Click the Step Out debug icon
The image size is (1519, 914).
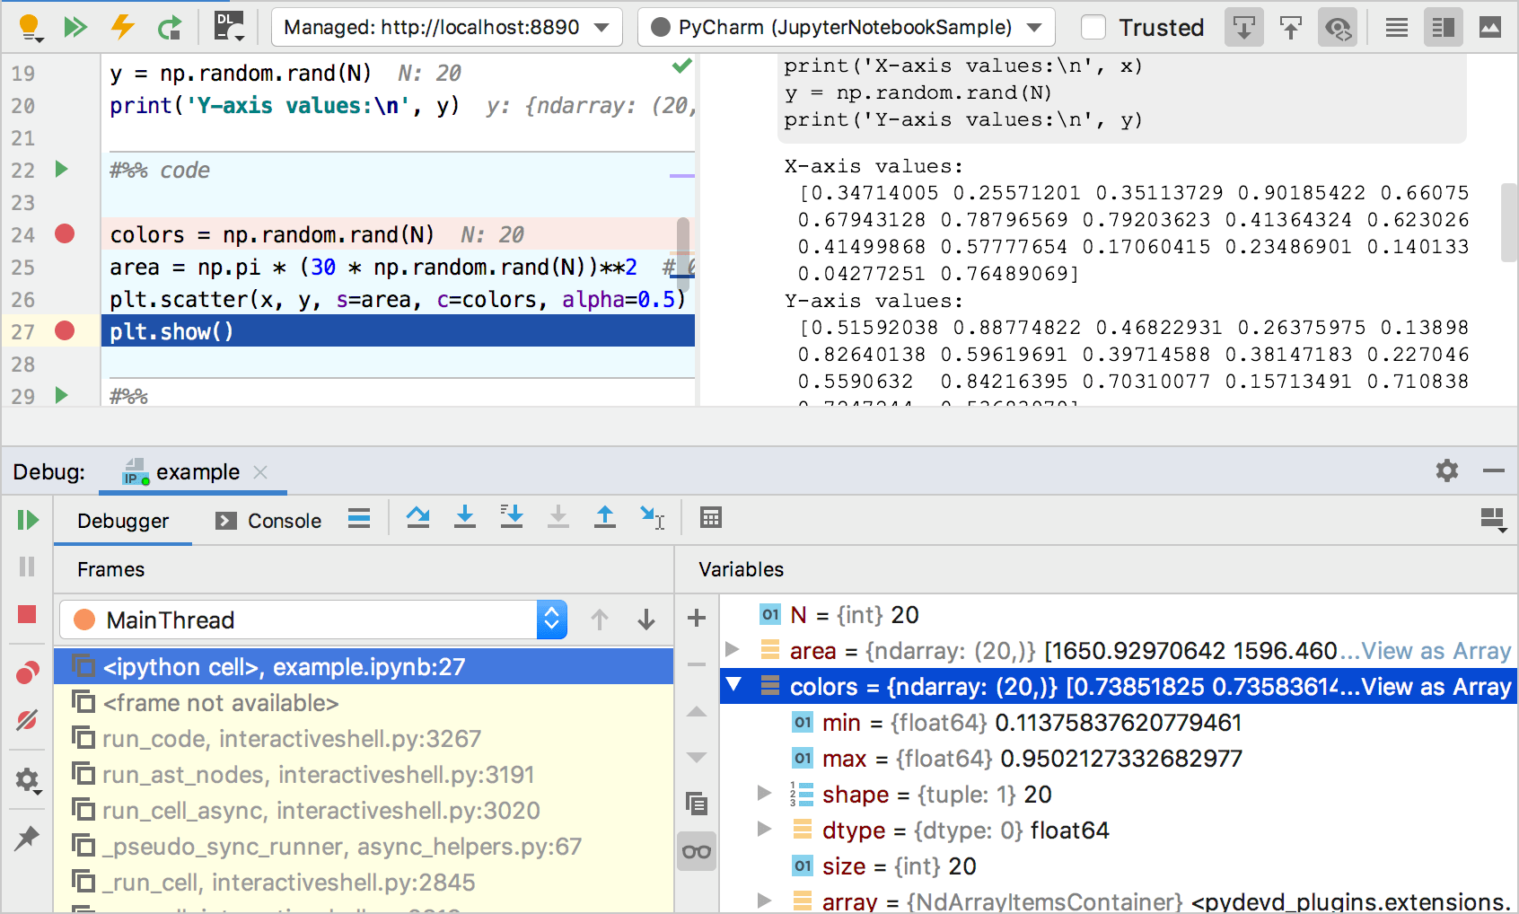pyautogui.click(x=605, y=518)
